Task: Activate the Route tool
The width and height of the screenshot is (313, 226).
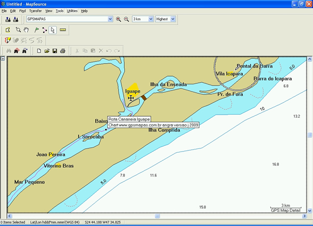Action: [x=45, y=30]
